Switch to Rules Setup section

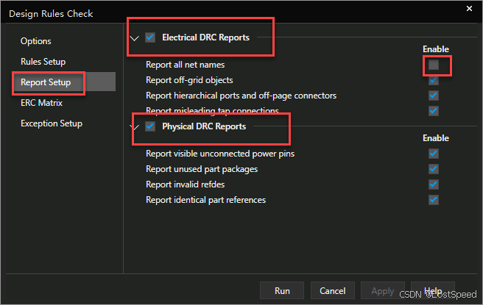coord(43,62)
